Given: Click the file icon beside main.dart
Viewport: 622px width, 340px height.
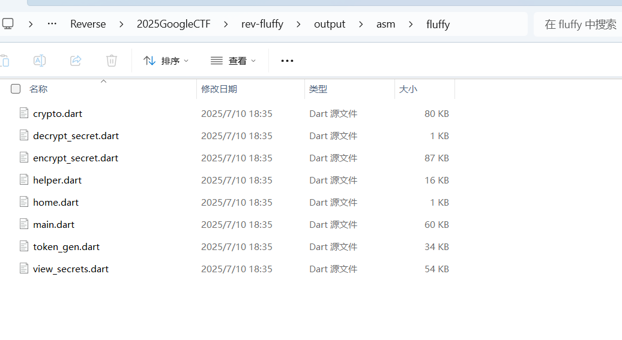Looking at the screenshot, I should coord(24,224).
